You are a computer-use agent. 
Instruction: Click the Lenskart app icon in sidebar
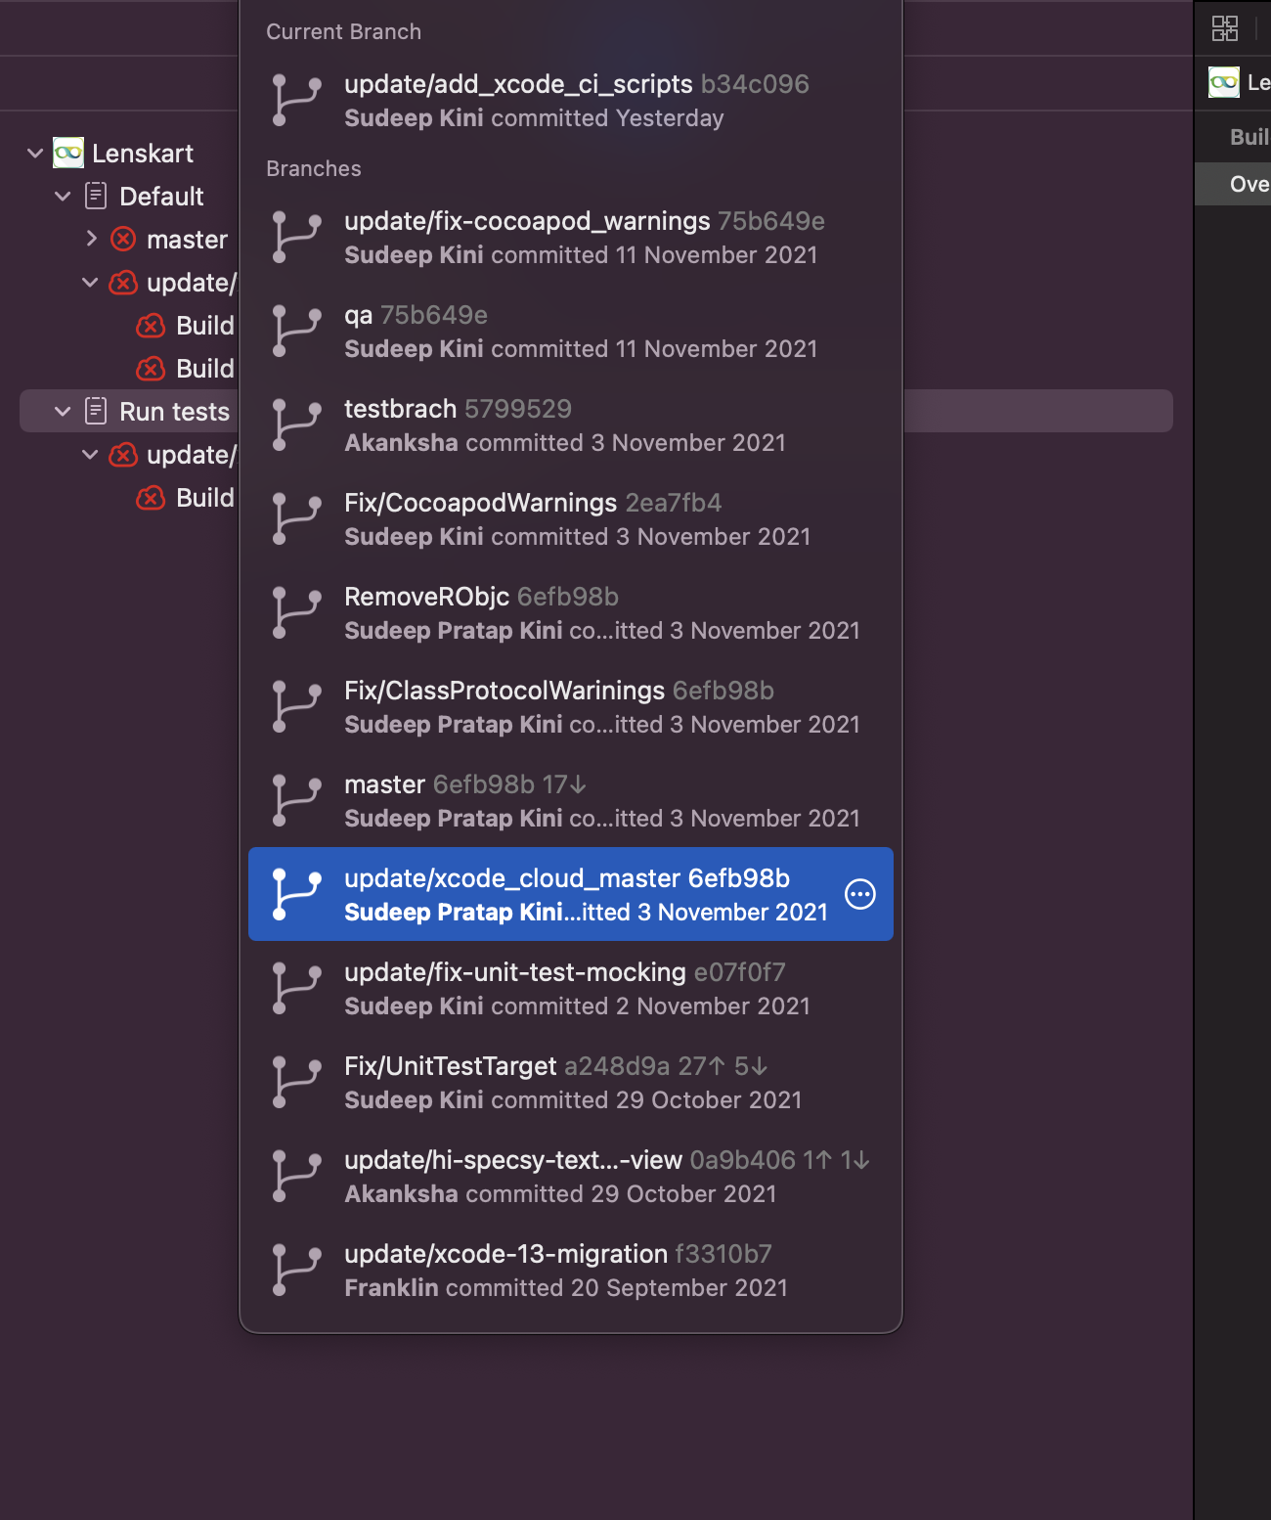point(68,153)
